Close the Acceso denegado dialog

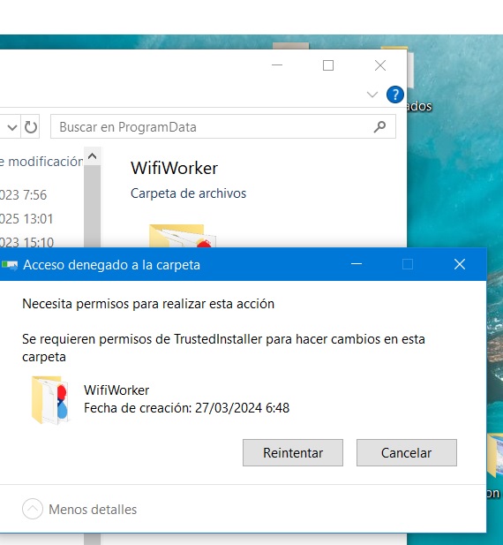point(460,264)
